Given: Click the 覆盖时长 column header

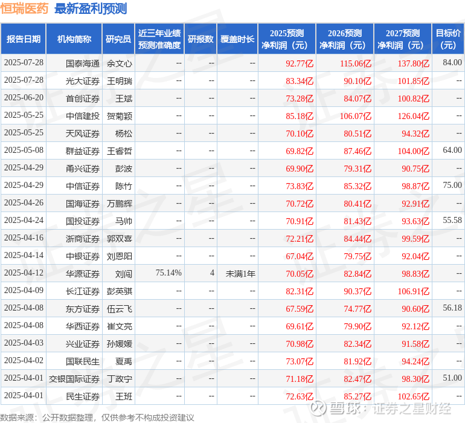Looking at the screenshot, I should click(237, 39).
